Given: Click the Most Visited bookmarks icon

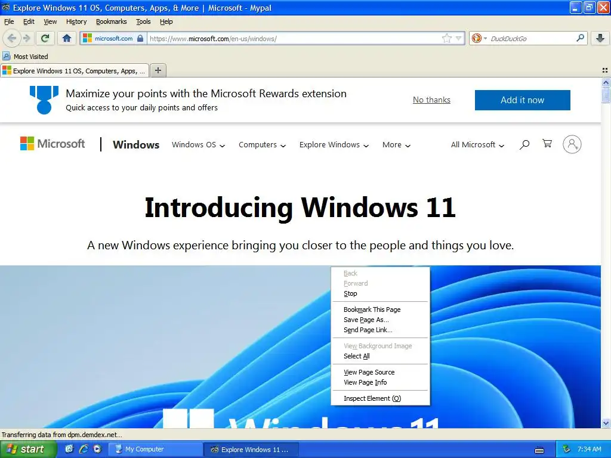Looking at the screenshot, I should [x=6, y=56].
